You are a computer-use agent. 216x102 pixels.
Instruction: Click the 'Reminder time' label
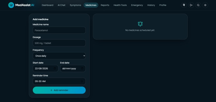(40, 76)
